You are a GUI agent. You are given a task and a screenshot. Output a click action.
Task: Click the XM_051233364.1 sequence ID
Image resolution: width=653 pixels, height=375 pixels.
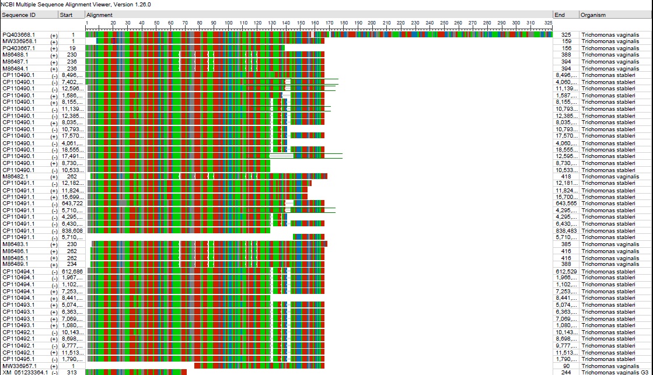pos(23,372)
